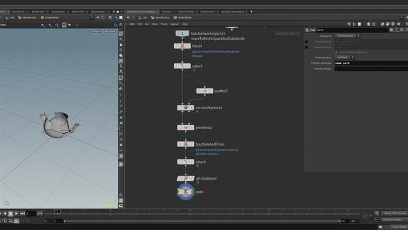Click the channel list icon beside keys readout
408x230 pixels.
click(377, 213)
